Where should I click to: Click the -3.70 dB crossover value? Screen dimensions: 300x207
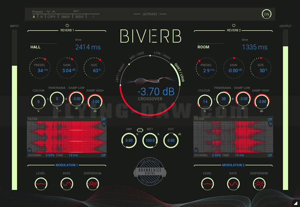coord(156,92)
